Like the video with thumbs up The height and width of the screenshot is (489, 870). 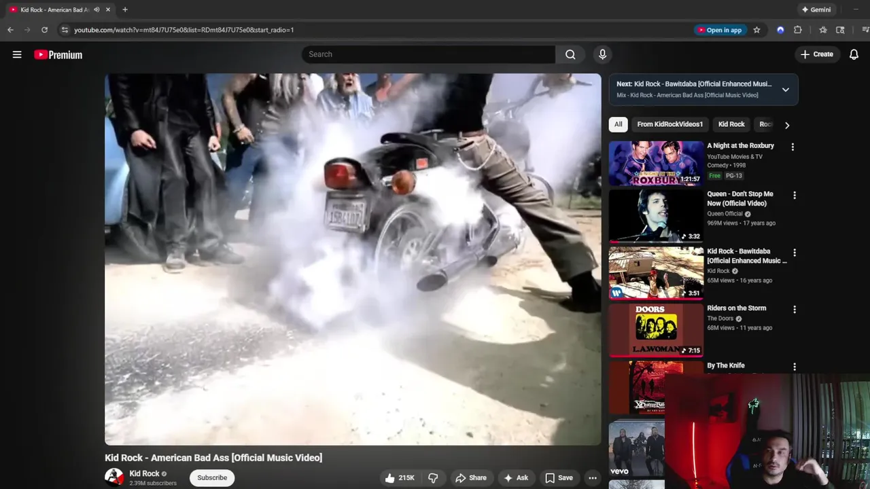click(x=399, y=478)
